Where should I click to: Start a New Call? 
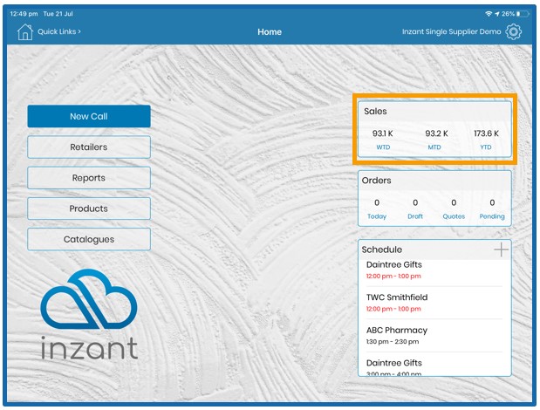point(89,116)
